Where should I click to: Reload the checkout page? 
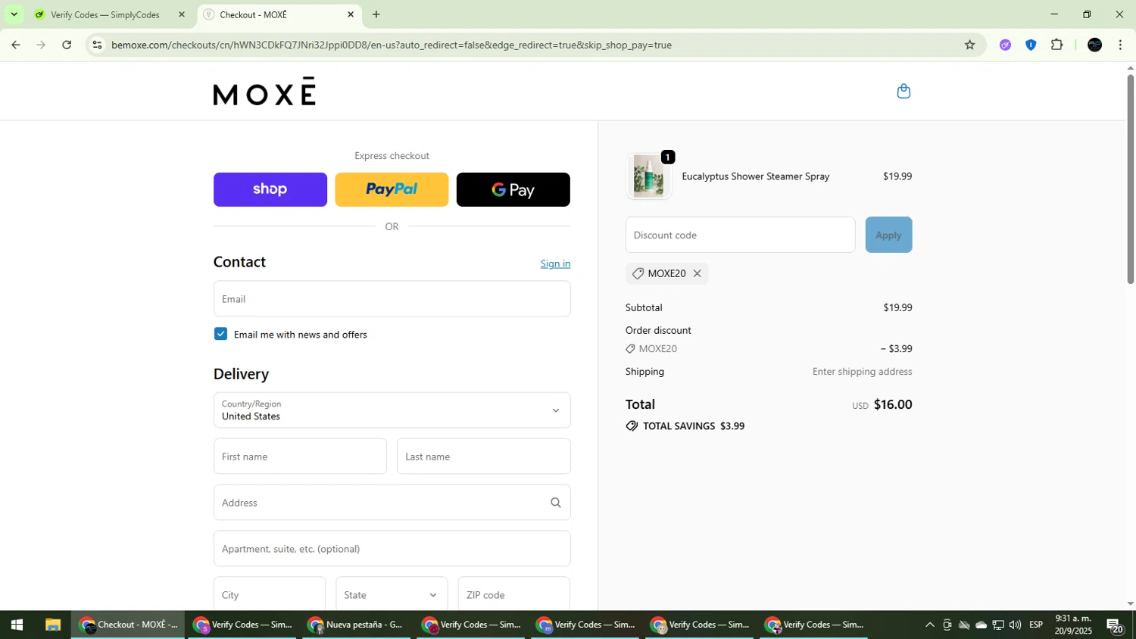tap(67, 45)
